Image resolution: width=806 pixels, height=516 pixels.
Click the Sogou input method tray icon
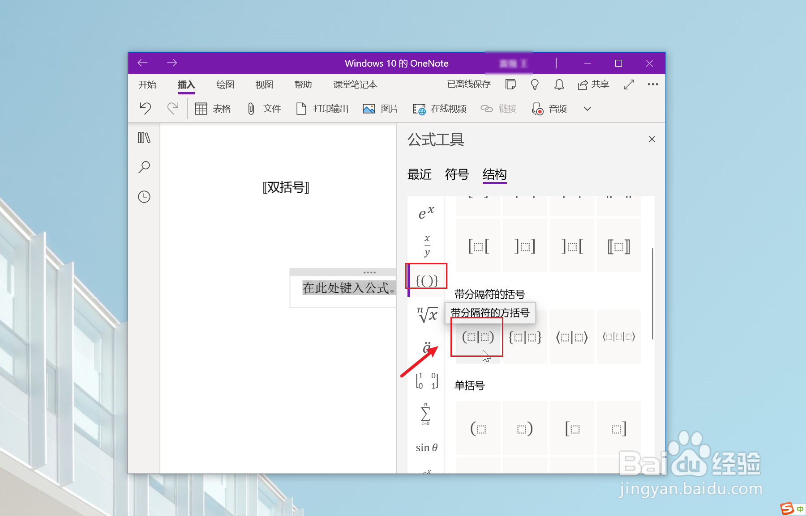(x=787, y=508)
